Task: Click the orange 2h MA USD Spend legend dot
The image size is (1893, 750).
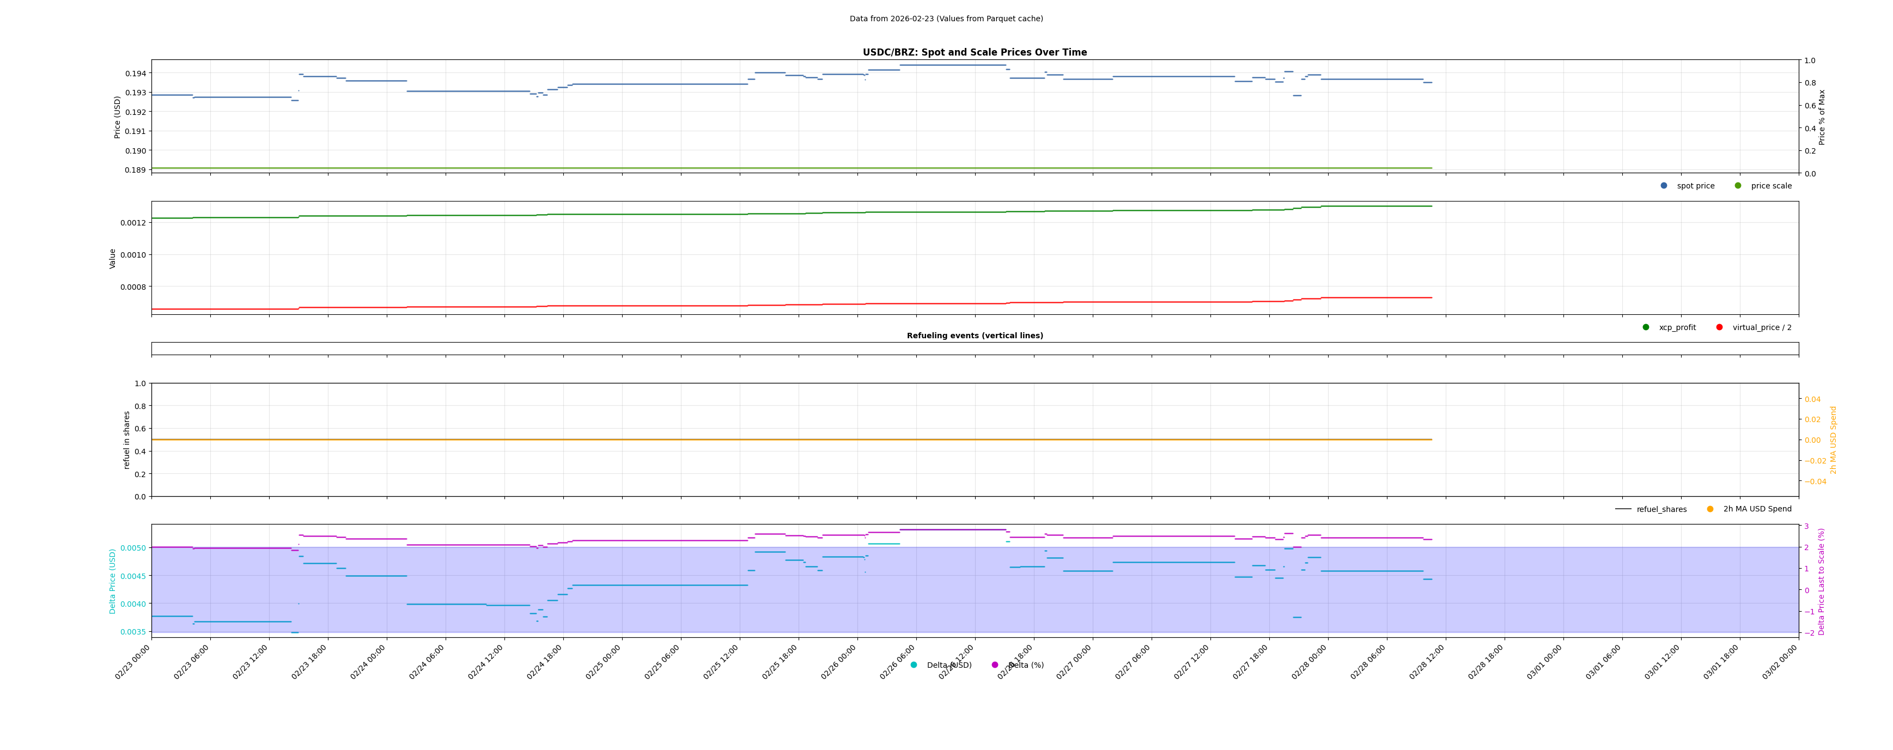Action: (x=1710, y=509)
